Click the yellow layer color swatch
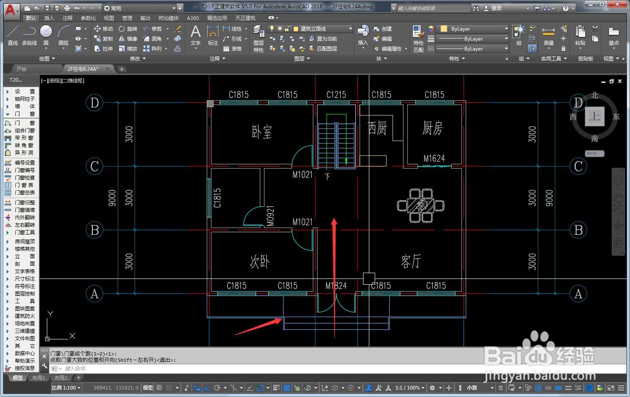This screenshot has width=630, height=397. click(x=296, y=29)
